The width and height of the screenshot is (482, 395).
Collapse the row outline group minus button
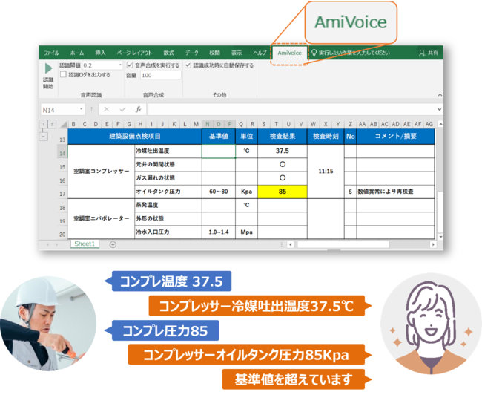pyautogui.click(x=42, y=137)
